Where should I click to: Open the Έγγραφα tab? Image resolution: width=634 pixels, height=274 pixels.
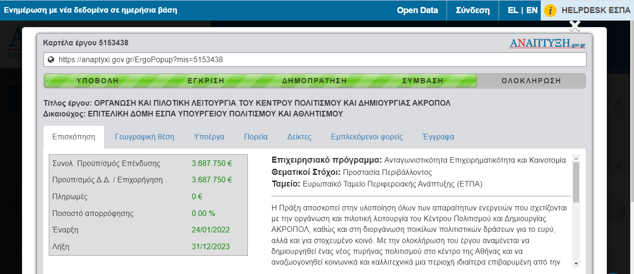[438, 137]
